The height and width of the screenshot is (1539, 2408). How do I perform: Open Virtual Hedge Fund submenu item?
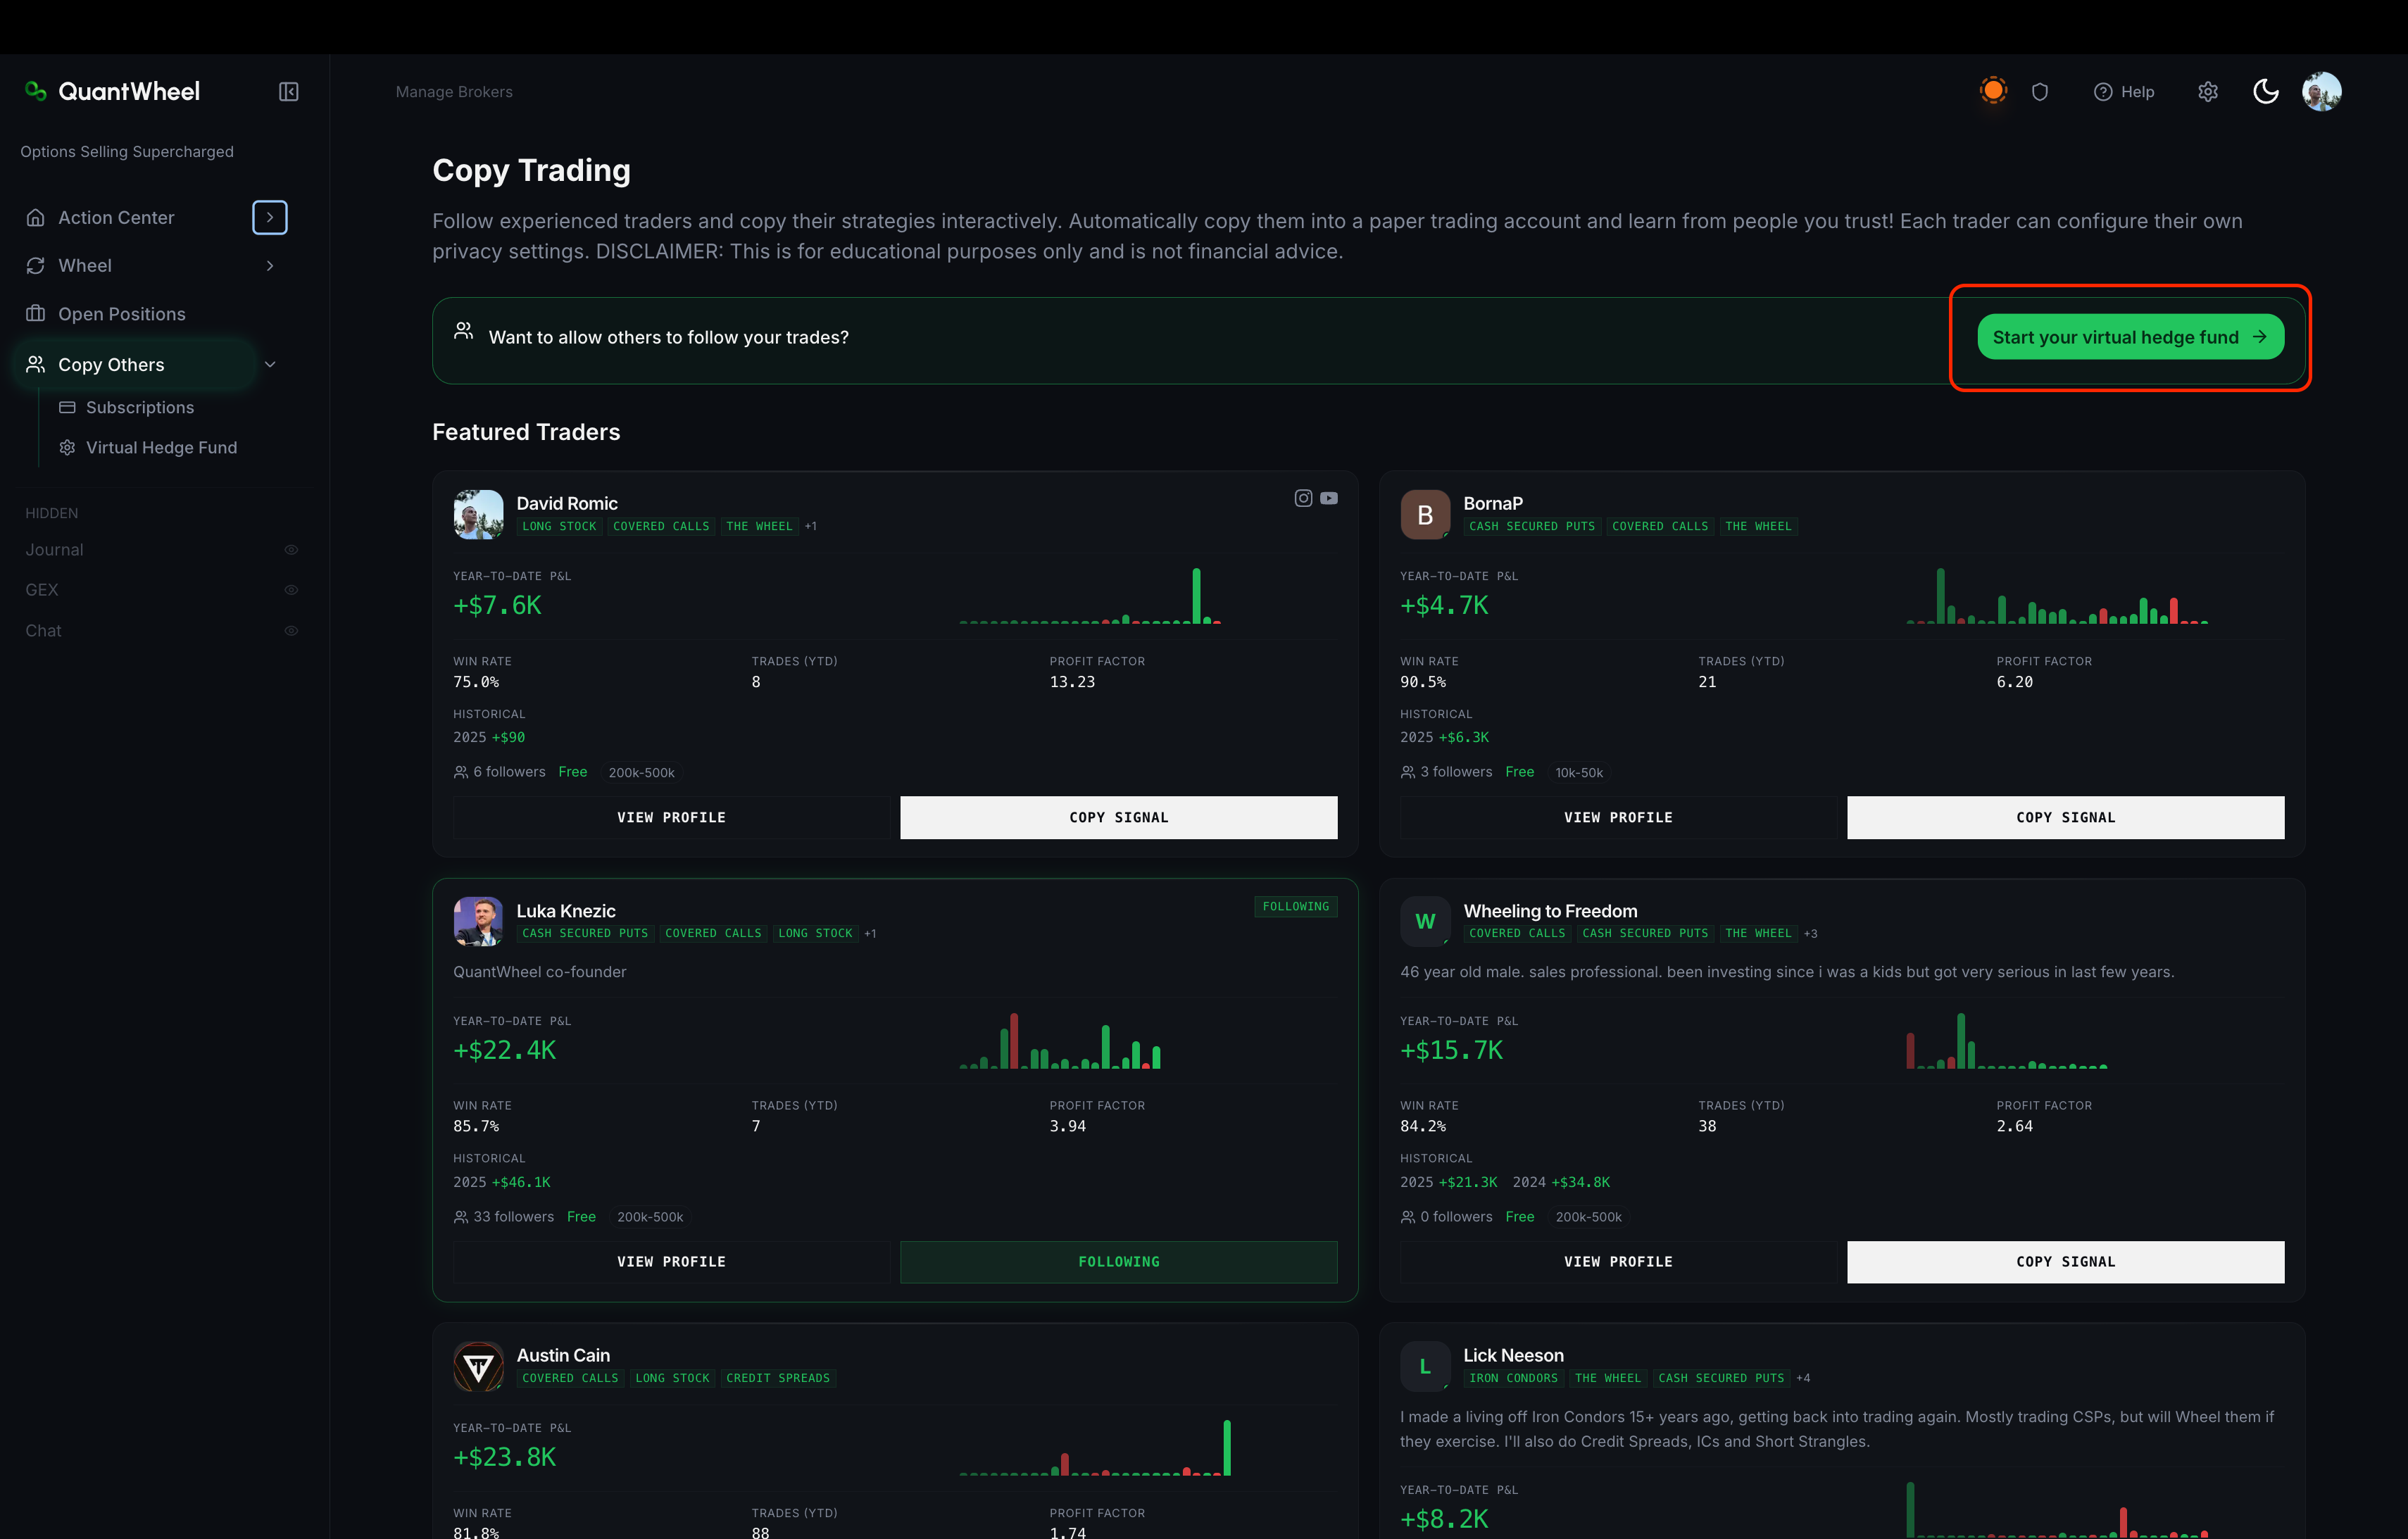[161, 448]
